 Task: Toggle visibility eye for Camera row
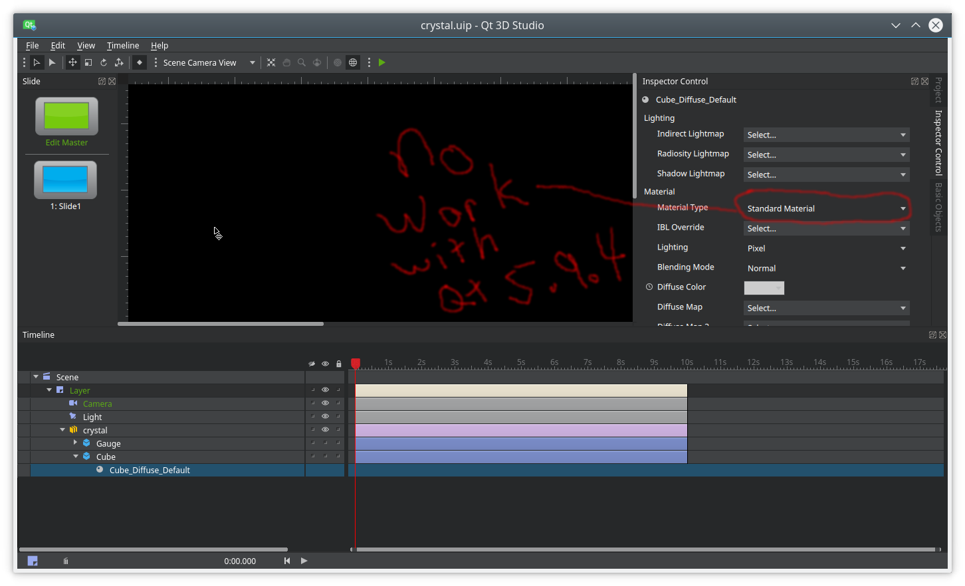[325, 403]
